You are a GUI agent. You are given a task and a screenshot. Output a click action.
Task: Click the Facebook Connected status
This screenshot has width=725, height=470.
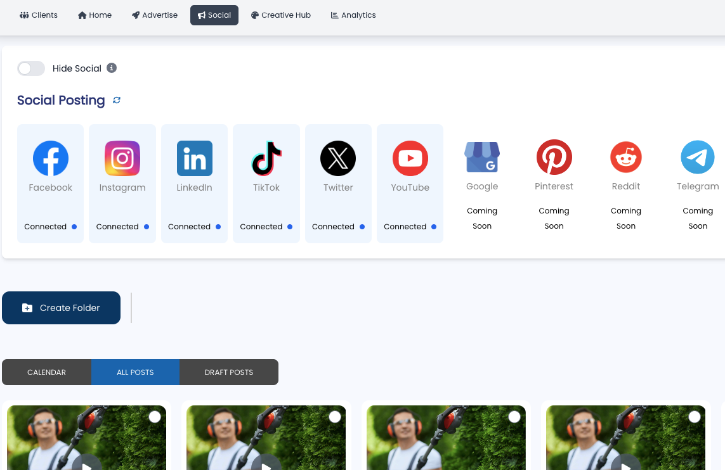pos(50,227)
